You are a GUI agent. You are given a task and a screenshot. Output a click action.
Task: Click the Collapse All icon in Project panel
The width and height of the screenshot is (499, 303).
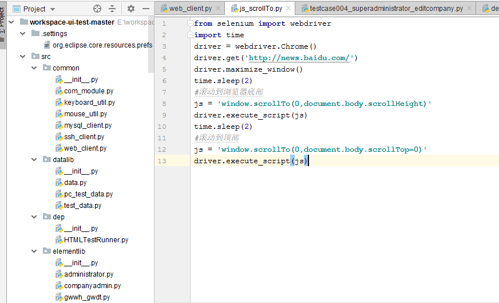tap(112, 9)
